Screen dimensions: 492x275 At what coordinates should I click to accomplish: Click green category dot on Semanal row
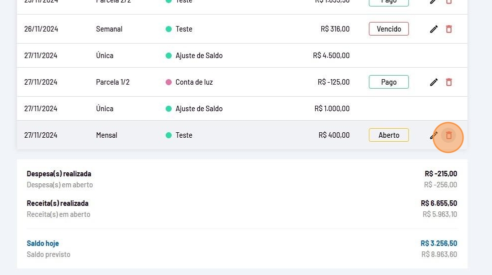(x=169, y=29)
